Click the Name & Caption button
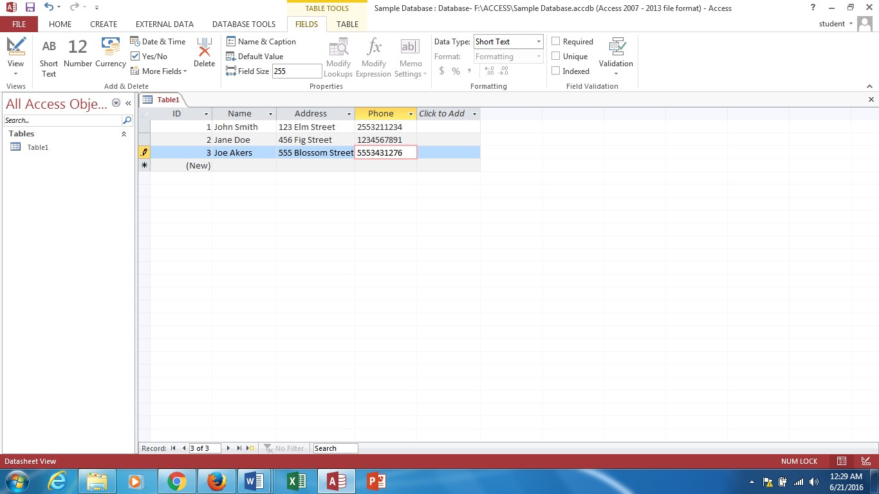This screenshot has width=879, height=494. (x=261, y=41)
